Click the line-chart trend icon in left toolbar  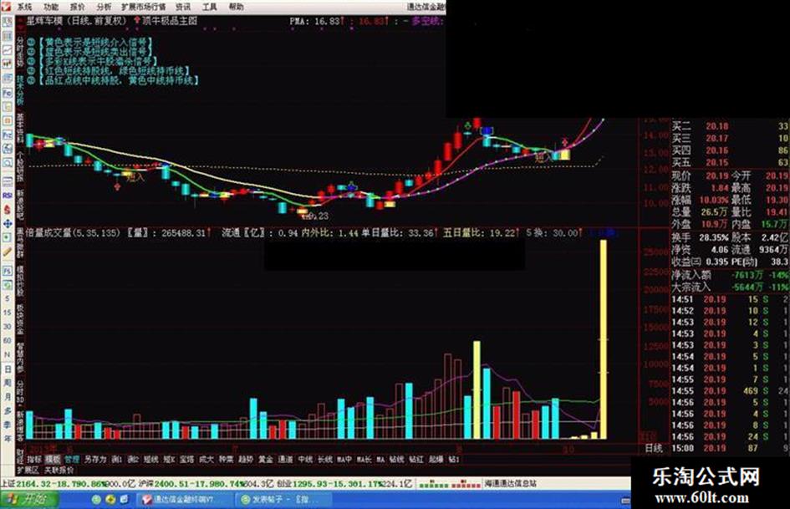[x=7, y=50]
